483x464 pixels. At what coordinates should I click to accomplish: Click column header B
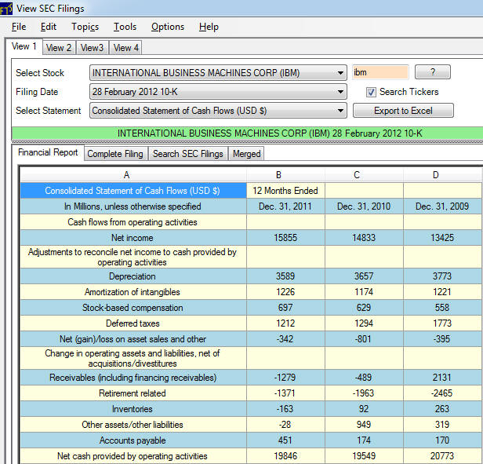coord(285,175)
